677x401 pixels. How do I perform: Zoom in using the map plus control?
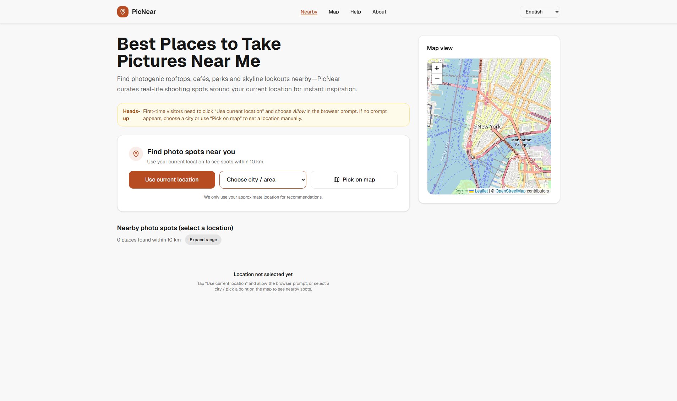437,68
